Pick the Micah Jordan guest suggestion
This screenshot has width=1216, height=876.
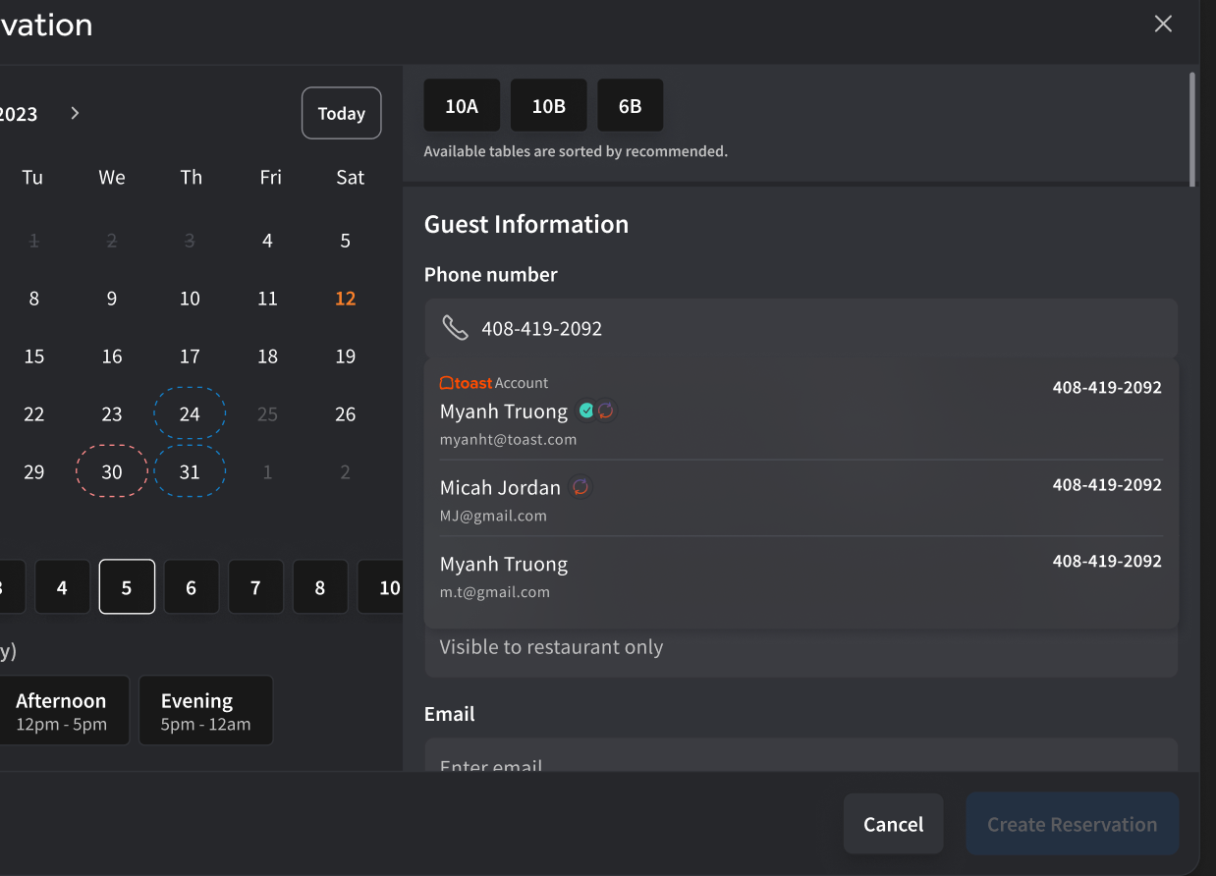801,499
